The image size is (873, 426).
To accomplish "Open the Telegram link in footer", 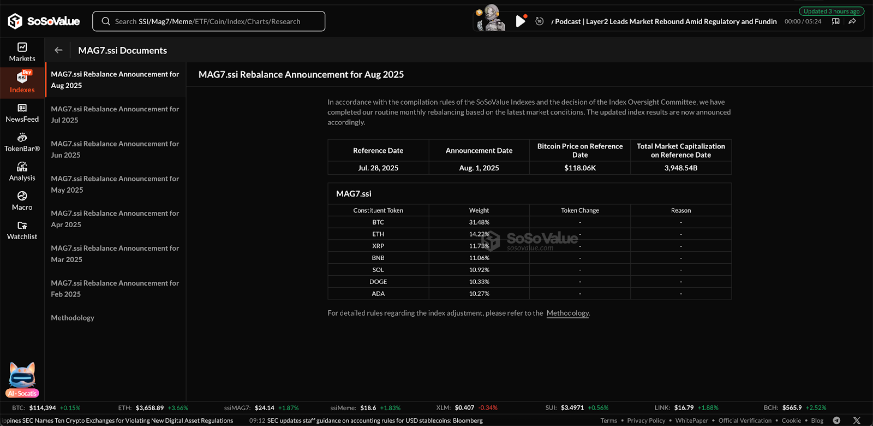I will click(x=836, y=421).
